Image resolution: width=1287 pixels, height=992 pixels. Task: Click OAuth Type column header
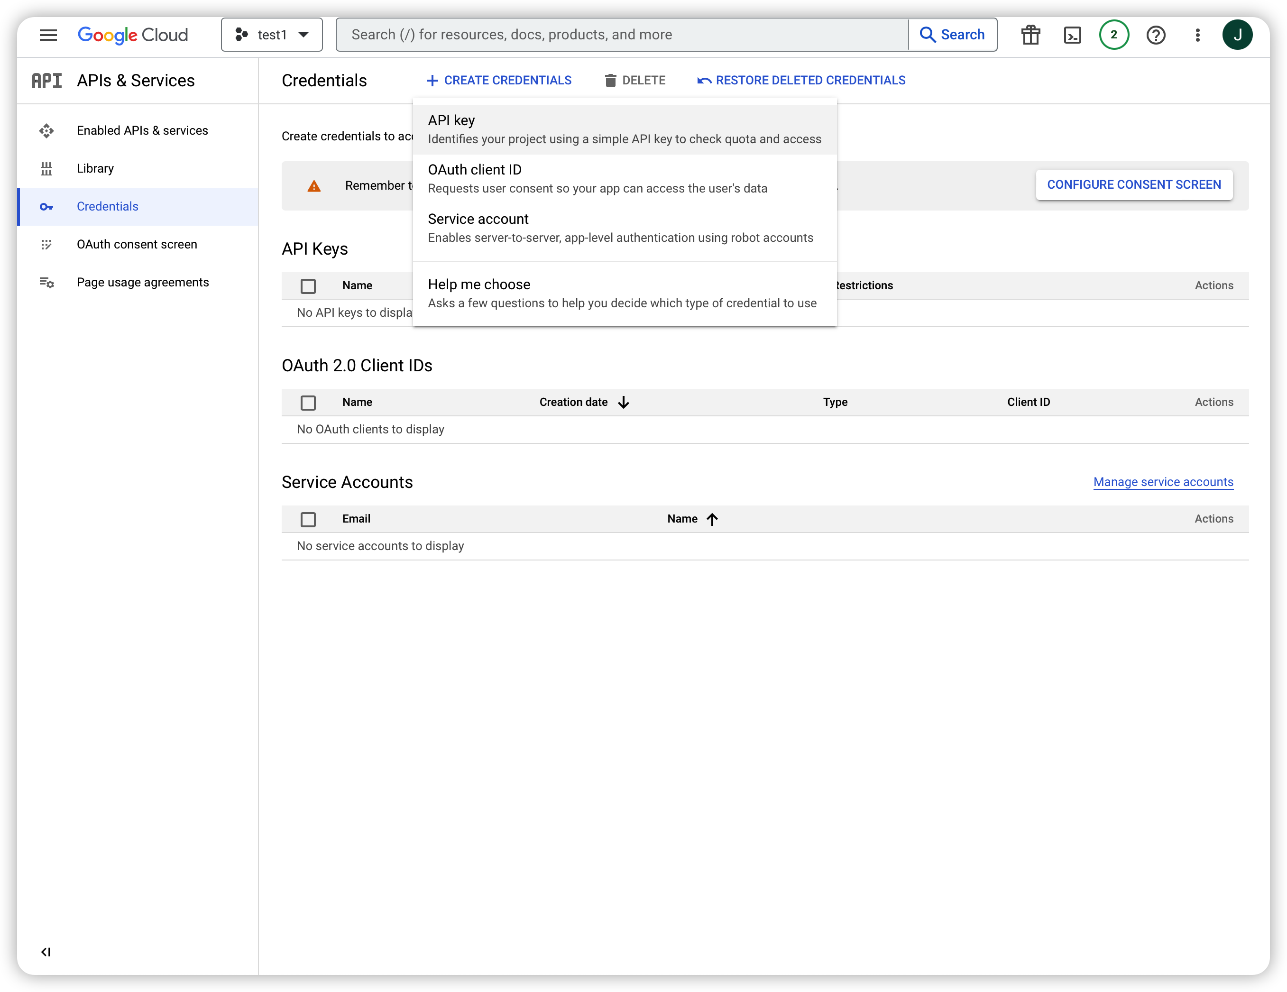[835, 403]
